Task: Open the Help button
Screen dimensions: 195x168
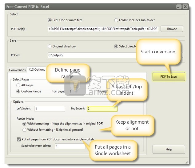Action: (169, 149)
